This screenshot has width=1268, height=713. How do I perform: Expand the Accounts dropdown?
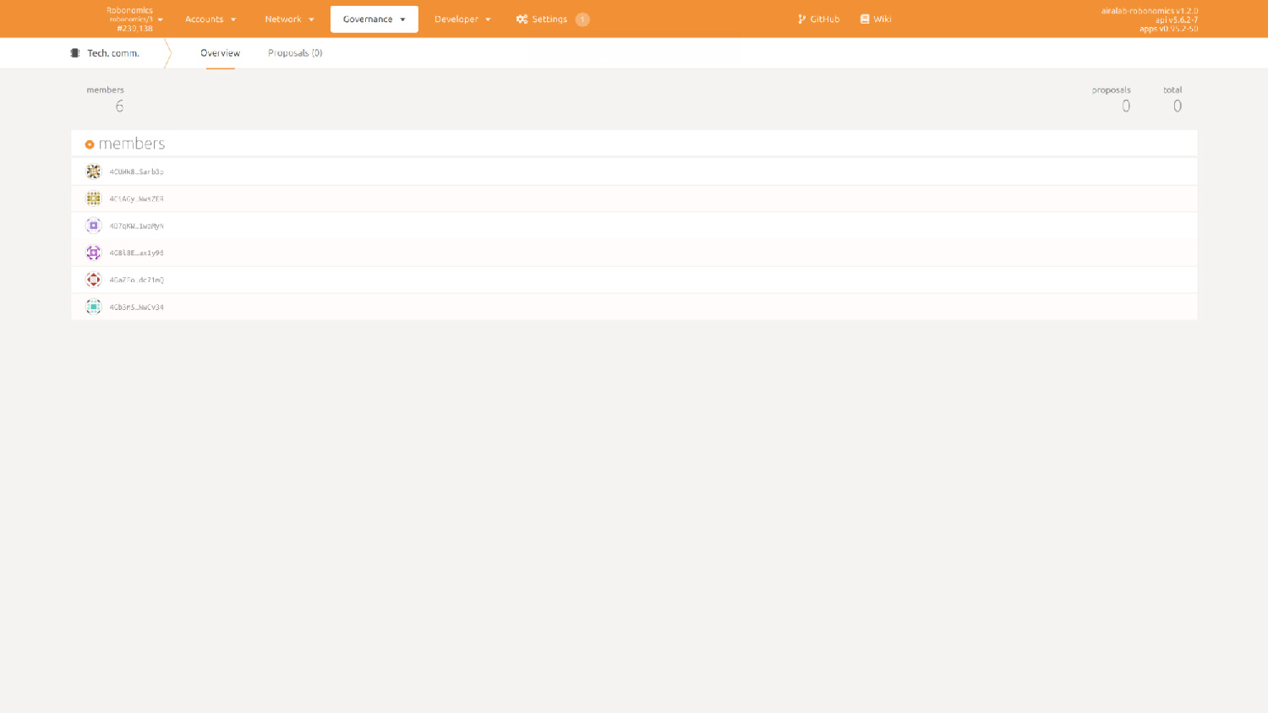pos(210,19)
